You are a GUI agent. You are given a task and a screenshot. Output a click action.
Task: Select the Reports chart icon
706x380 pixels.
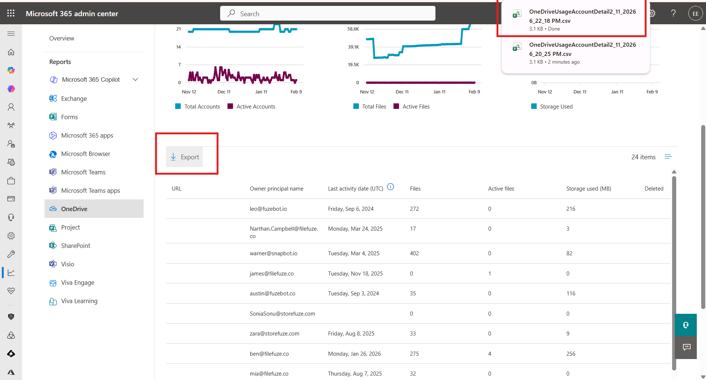coord(11,272)
